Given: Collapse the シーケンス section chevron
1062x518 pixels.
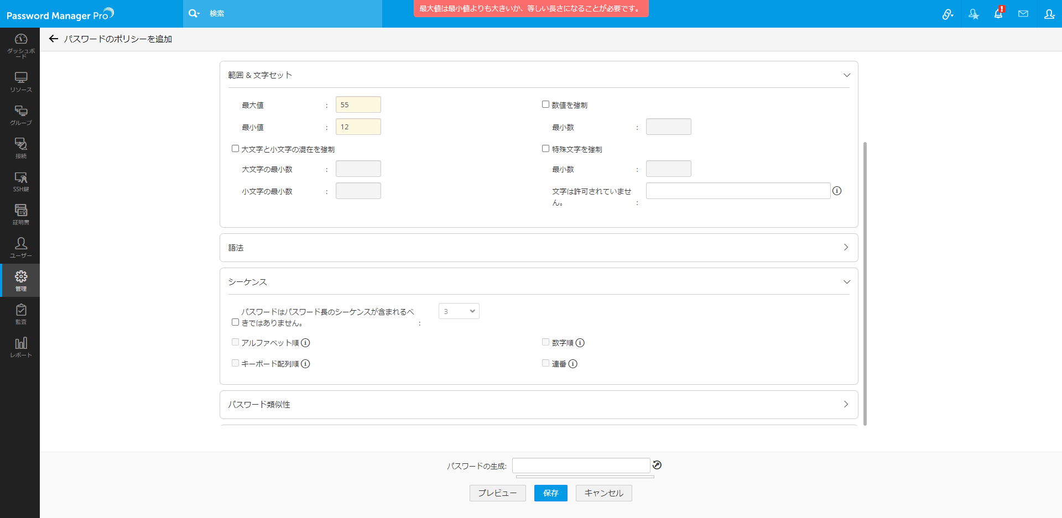Looking at the screenshot, I should tap(846, 282).
